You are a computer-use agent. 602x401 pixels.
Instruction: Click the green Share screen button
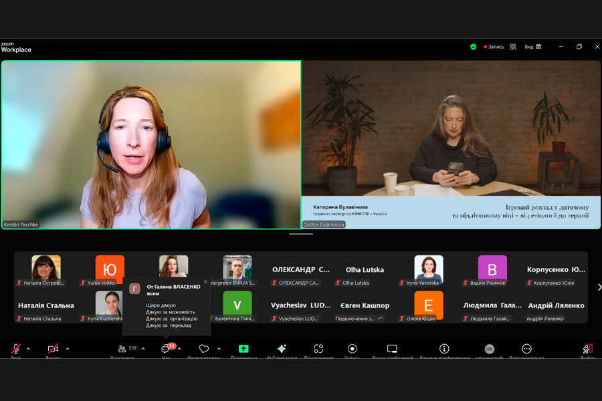[243, 348]
